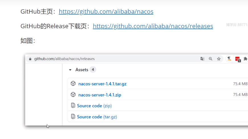This screenshot has width=248, height=139.
Task: Open the red extension icon with badge 1
Action: click(x=237, y=59)
